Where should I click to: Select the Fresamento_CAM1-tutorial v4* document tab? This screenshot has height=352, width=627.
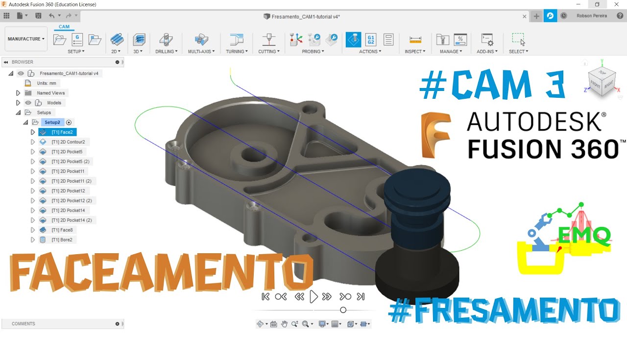(302, 17)
